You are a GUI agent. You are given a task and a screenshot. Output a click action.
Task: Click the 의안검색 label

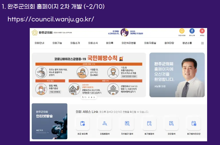pos(172,134)
